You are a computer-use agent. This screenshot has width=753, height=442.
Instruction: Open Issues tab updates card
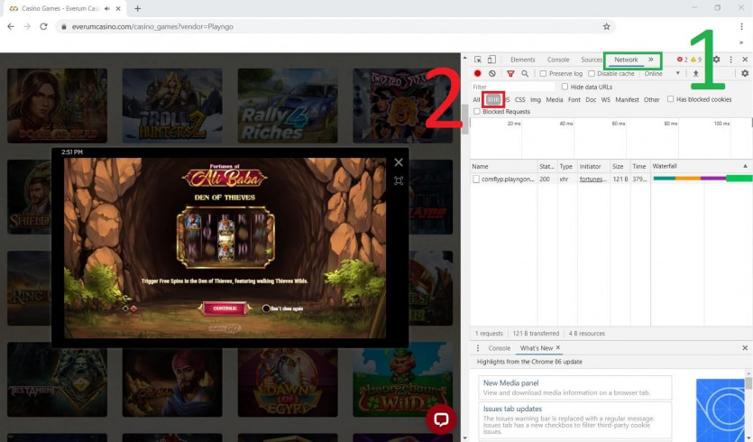[574, 420]
